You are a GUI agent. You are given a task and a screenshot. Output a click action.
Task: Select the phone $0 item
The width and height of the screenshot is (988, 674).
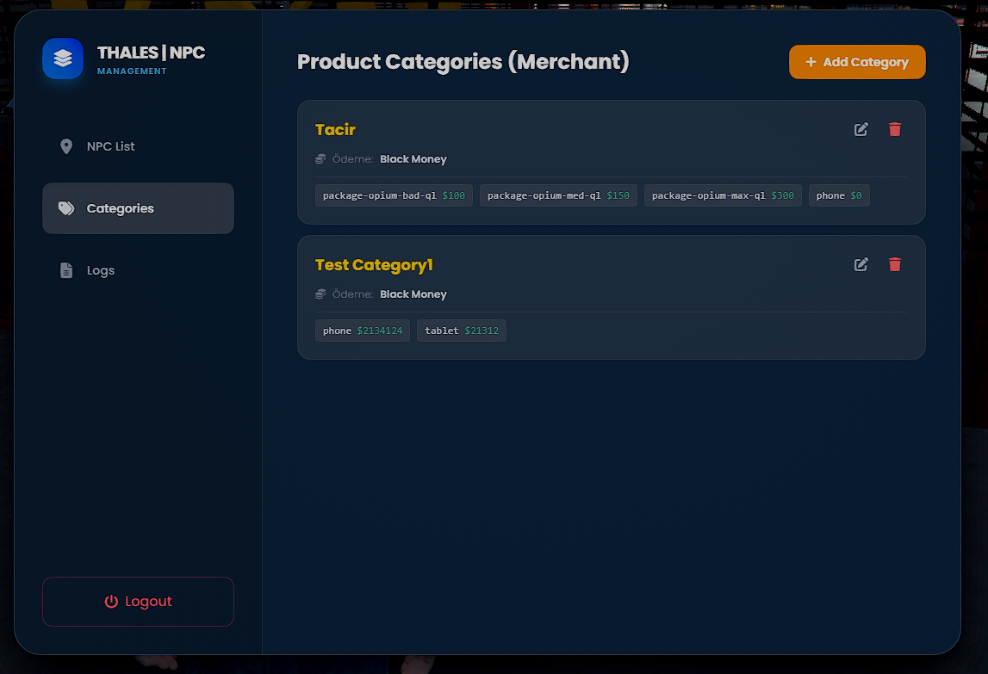pyautogui.click(x=839, y=195)
